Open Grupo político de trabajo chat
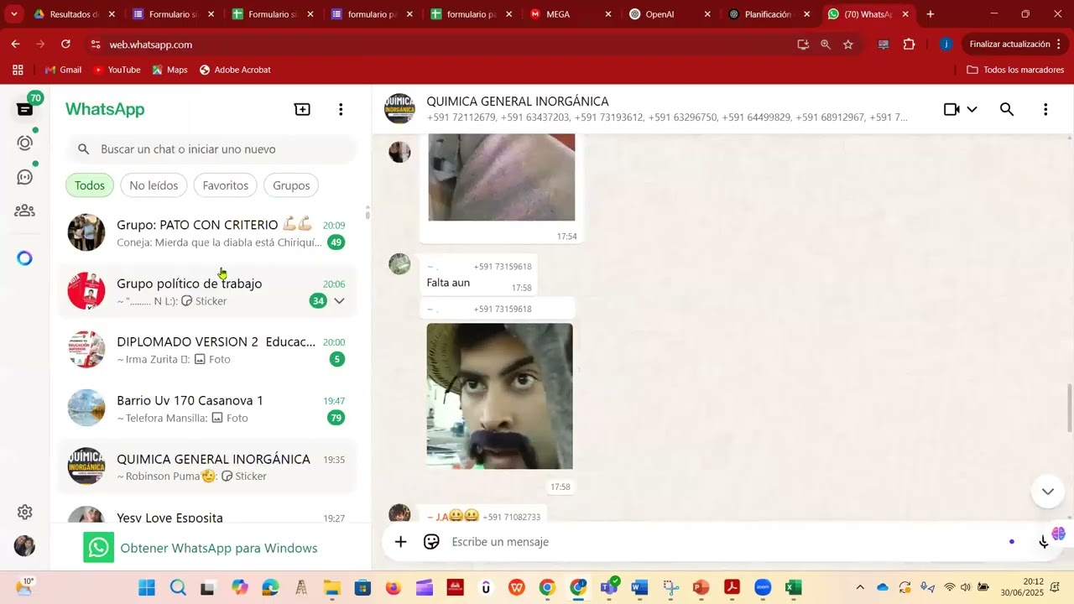The image size is (1074, 604). pos(208,292)
